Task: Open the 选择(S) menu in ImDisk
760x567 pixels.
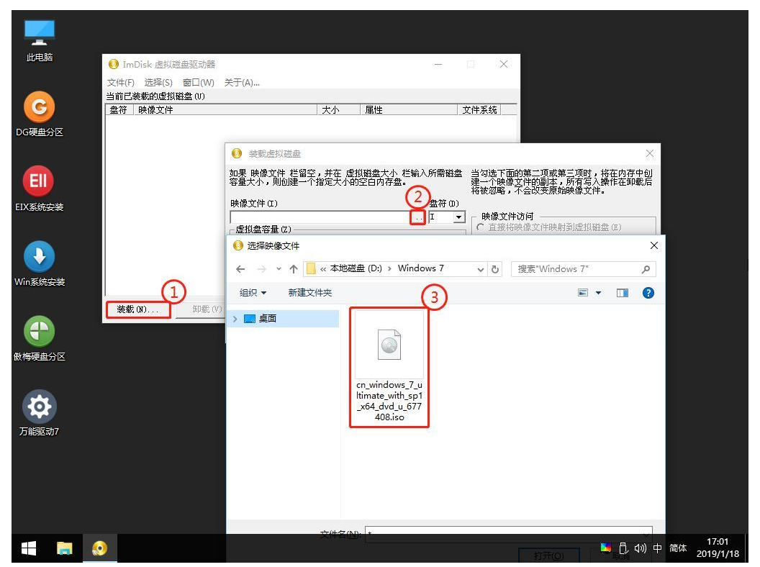Action: coord(158,83)
